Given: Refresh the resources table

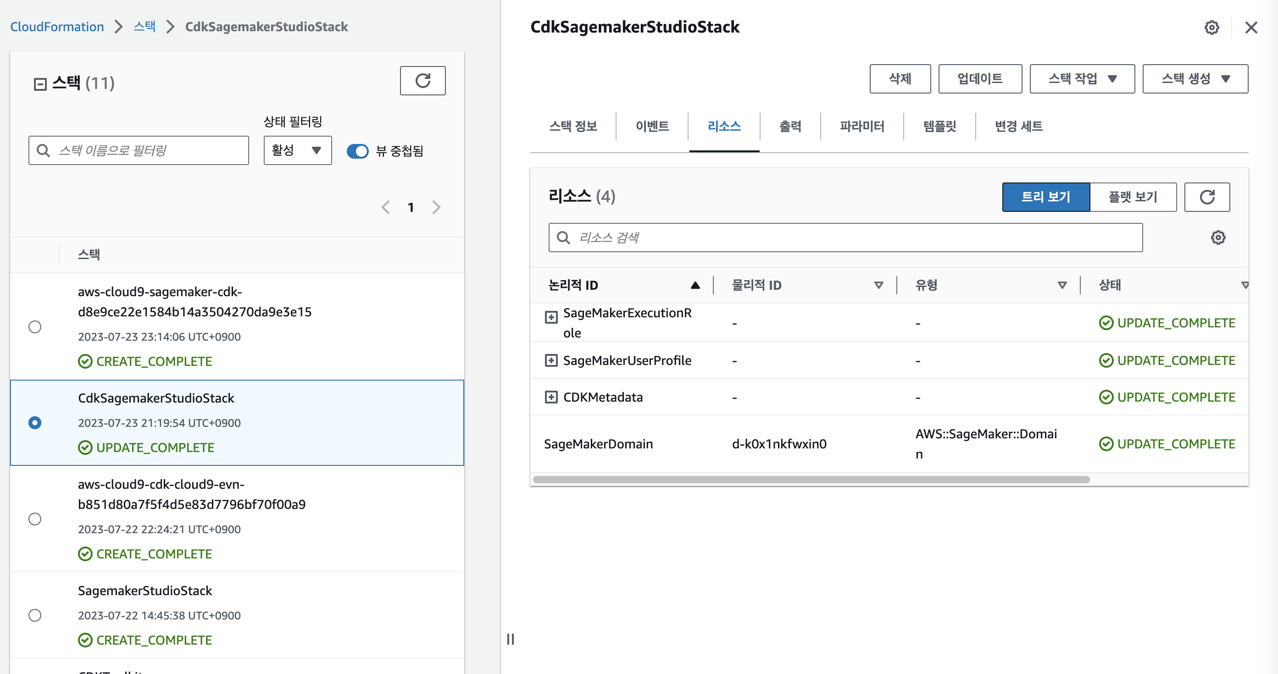Looking at the screenshot, I should (1206, 197).
